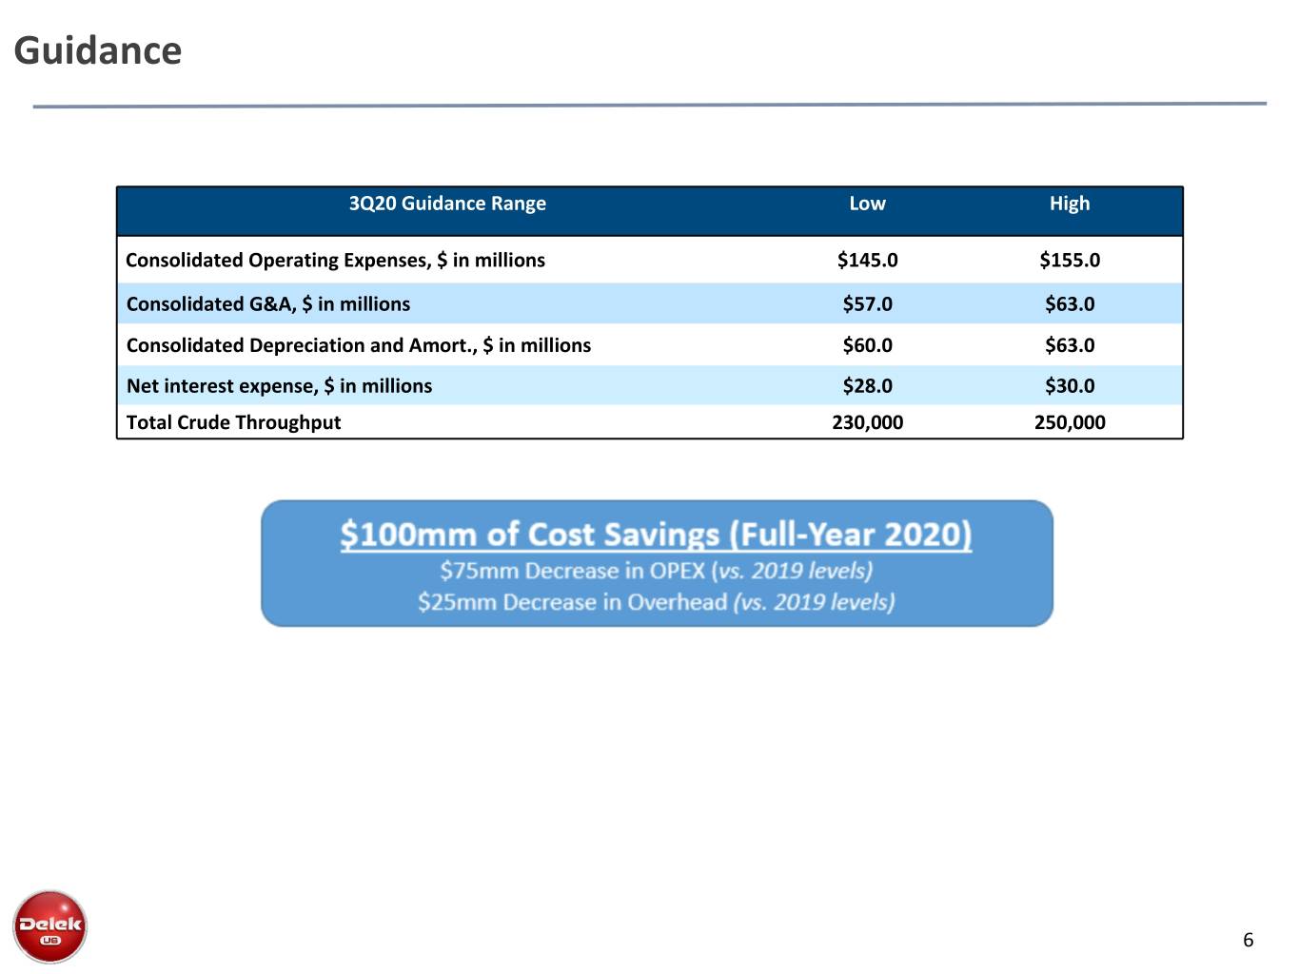The height and width of the screenshot is (974, 1299).
Task: Click "Net interest expense, $ in millions" label
Action: coord(279,386)
